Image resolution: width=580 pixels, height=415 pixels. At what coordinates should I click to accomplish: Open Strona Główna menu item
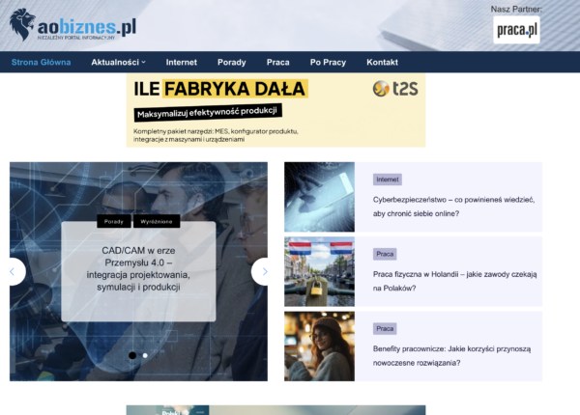(41, 62)
